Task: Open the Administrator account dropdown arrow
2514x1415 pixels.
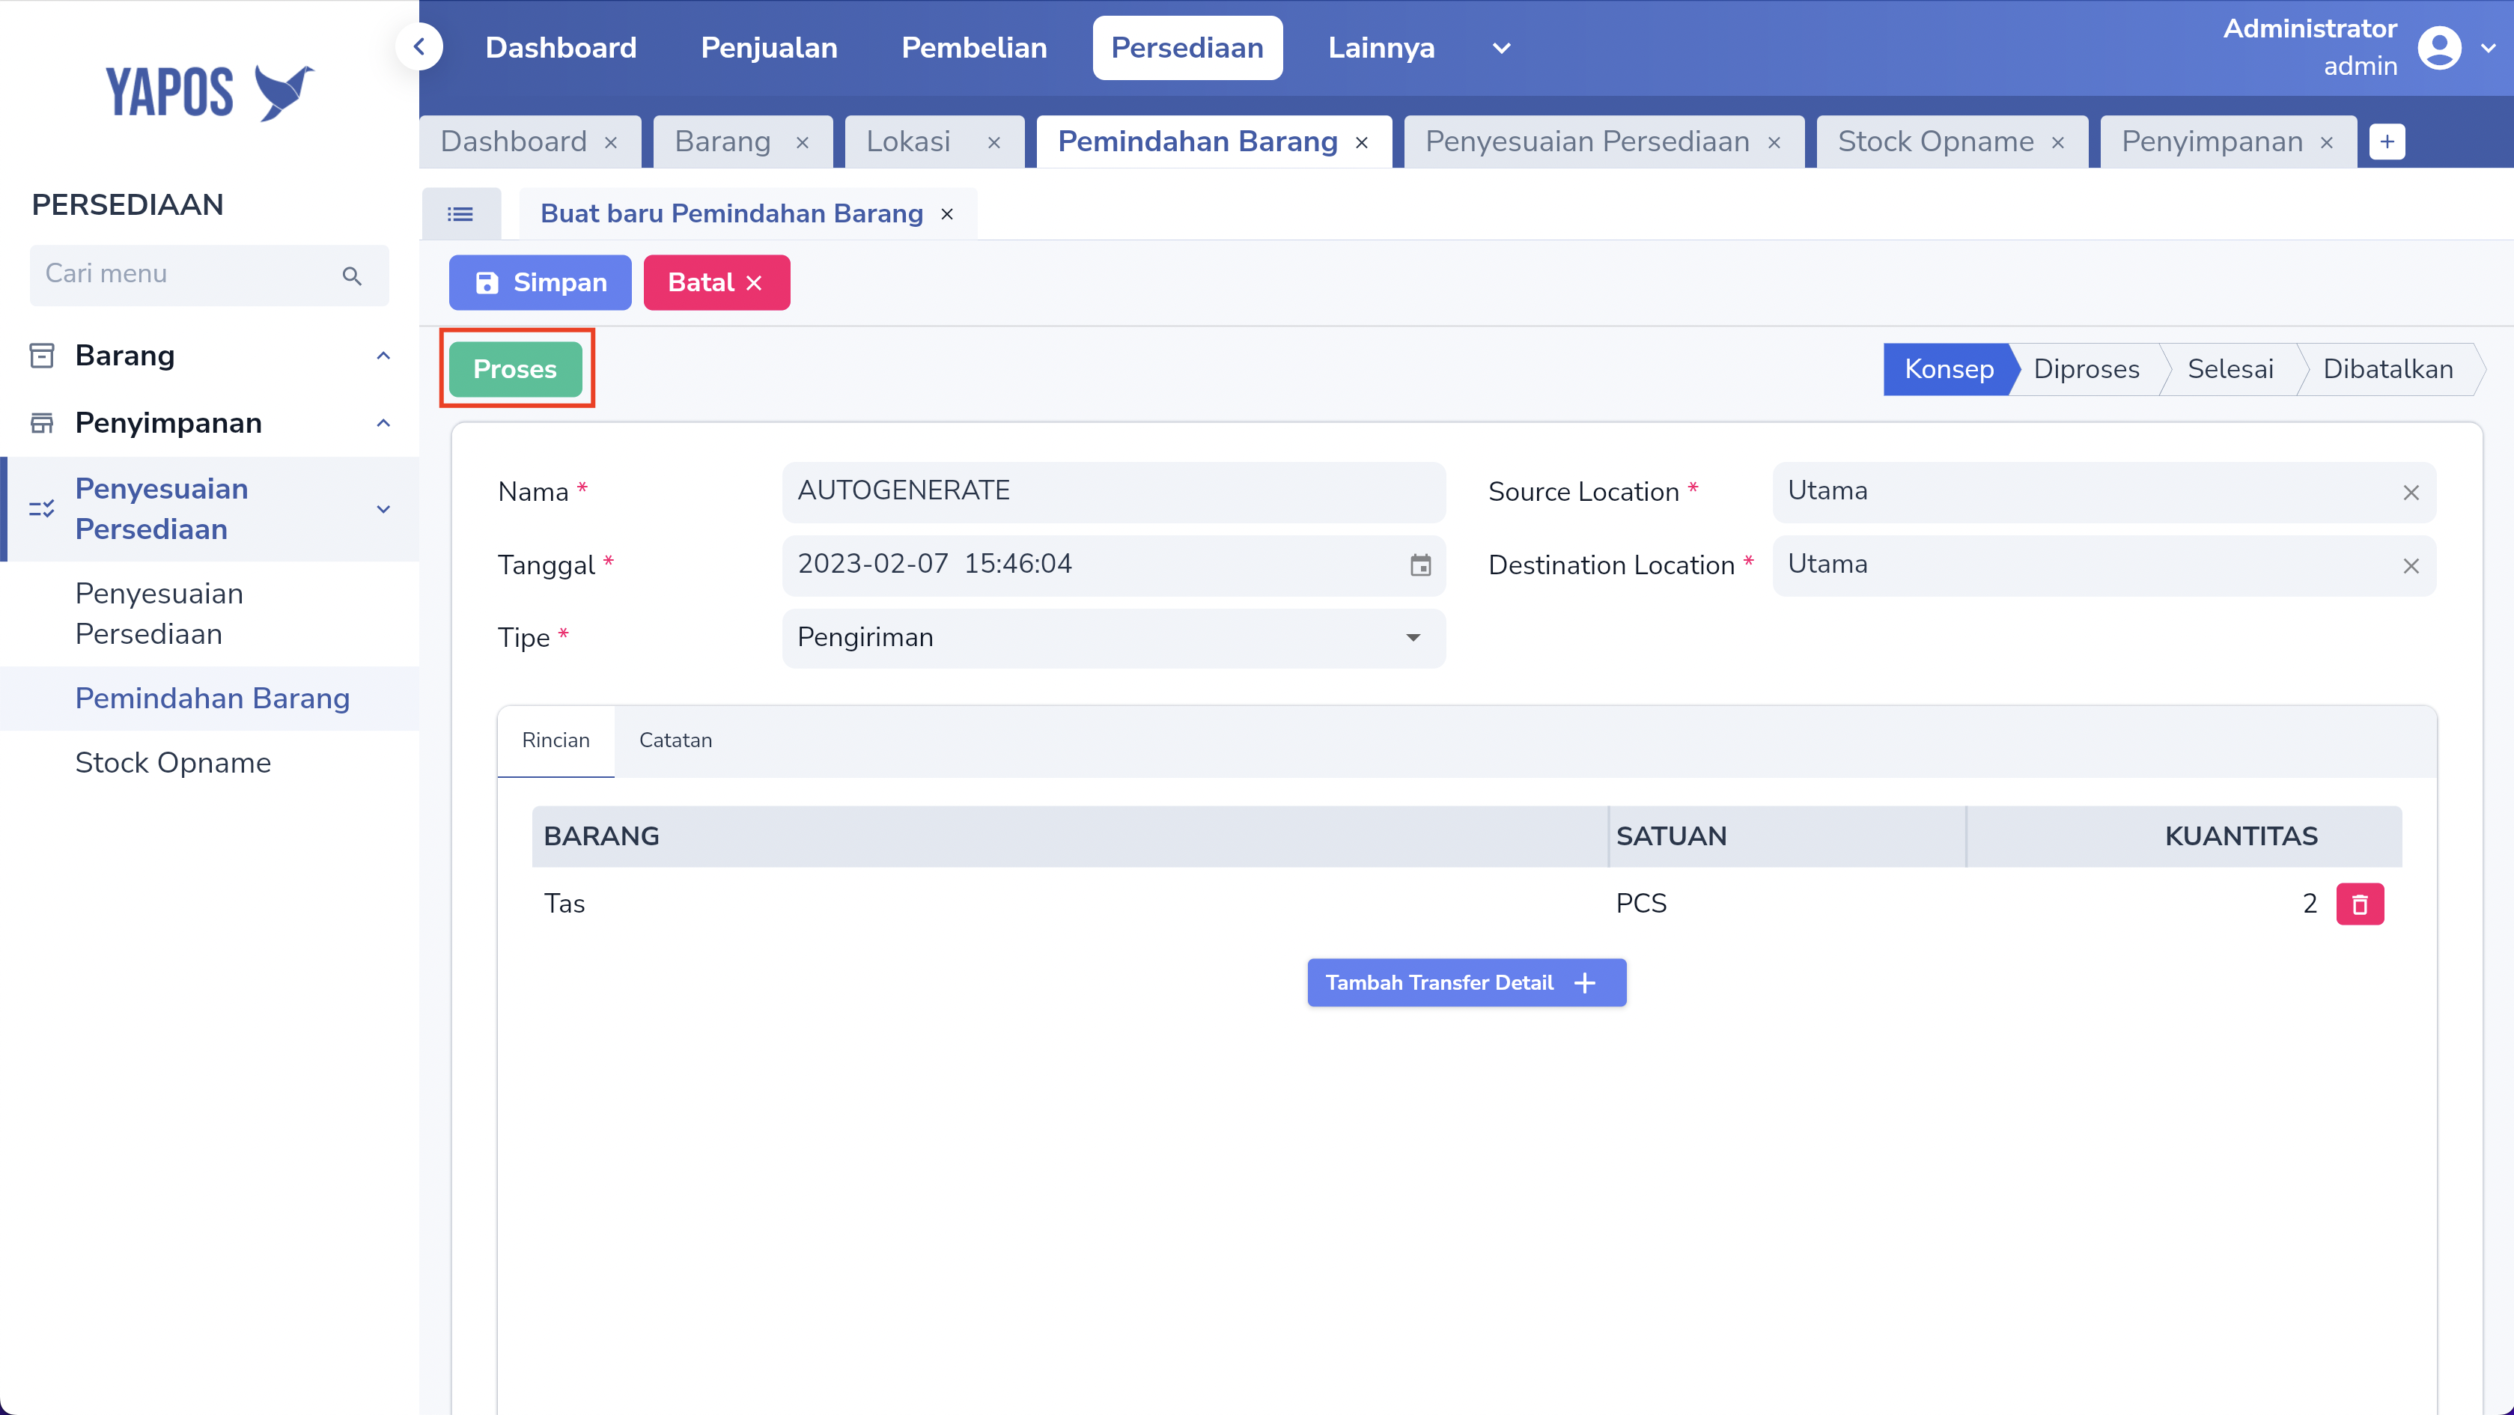Action: click(2489, 48)
